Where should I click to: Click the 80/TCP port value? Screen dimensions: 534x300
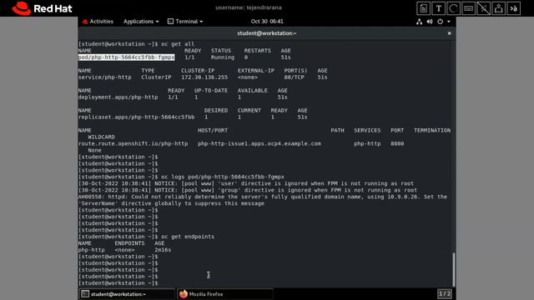pos(294,77)
